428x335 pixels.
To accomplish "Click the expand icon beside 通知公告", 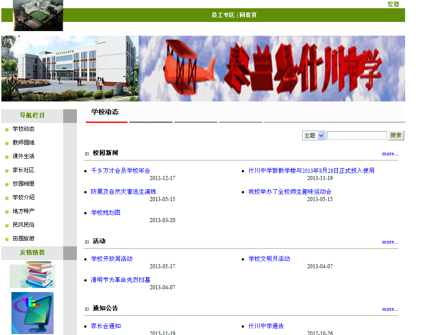I will coord(87,309).
